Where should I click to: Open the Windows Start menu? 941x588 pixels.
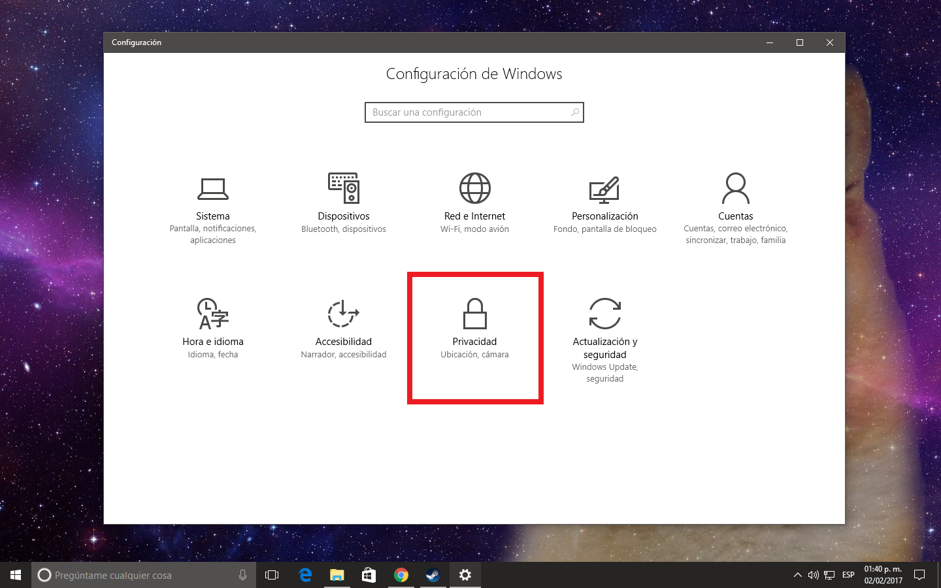click(16, 575)
